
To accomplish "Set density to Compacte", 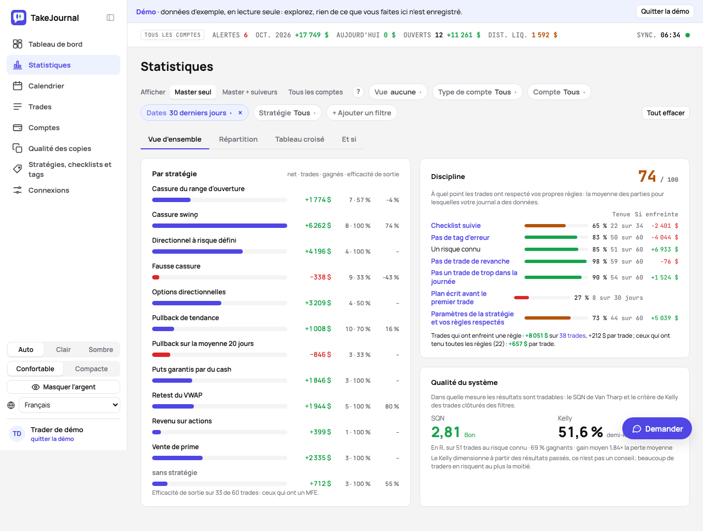I will point(91,369).
